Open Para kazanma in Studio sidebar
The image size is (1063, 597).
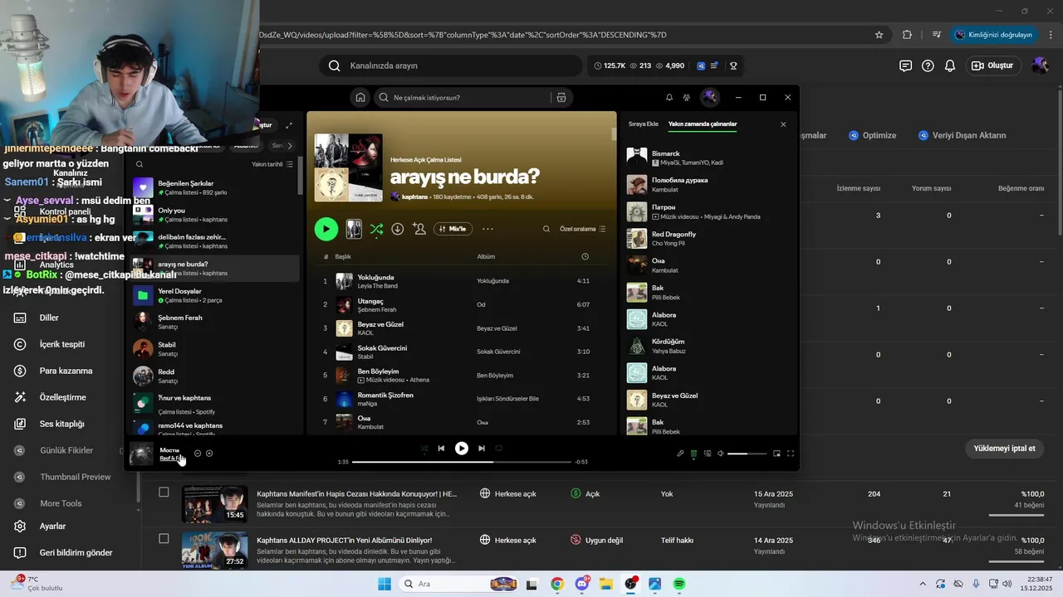coord(66,371)
